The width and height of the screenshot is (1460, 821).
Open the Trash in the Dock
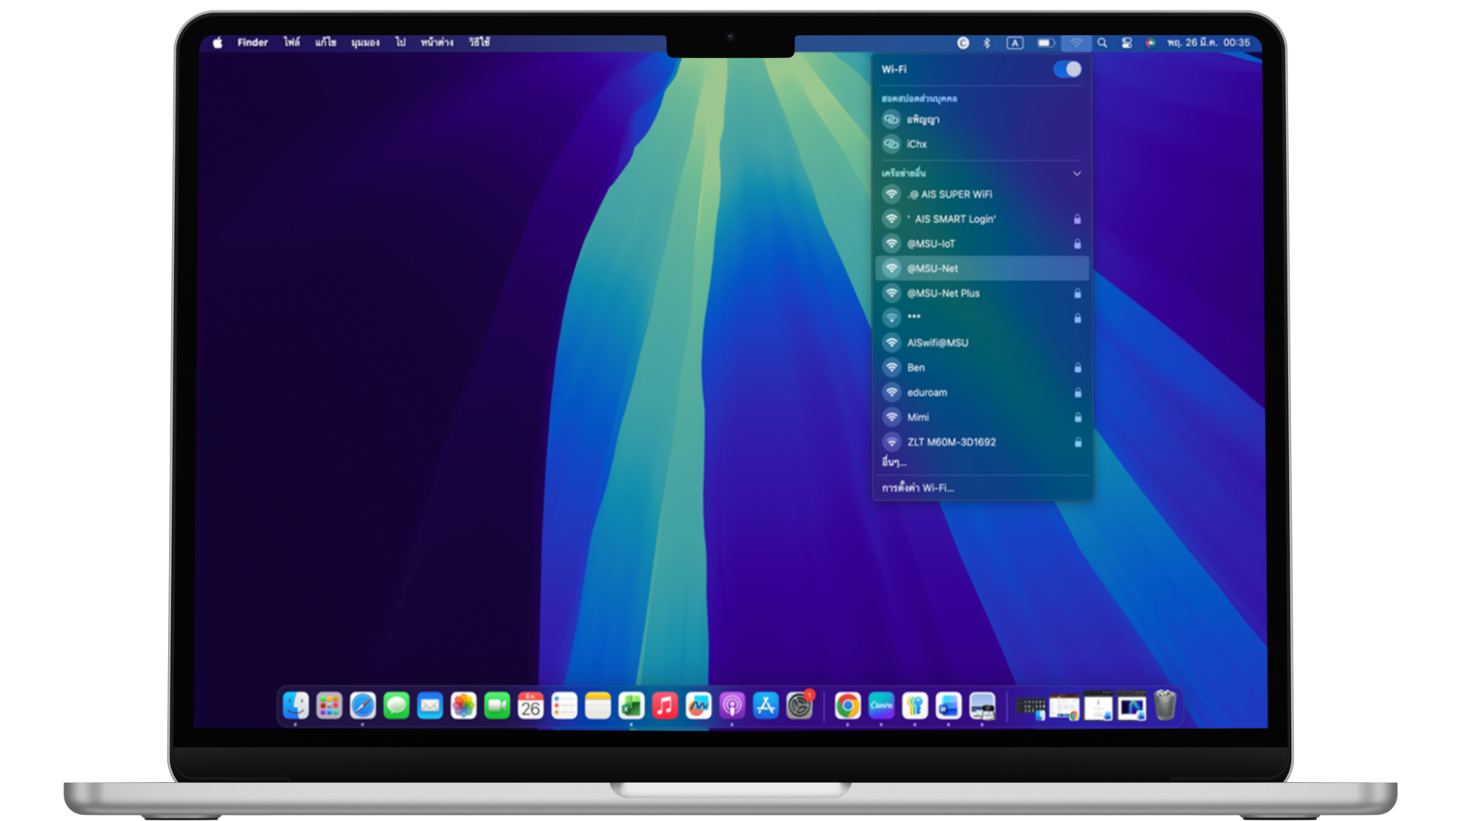(1165, 705)
